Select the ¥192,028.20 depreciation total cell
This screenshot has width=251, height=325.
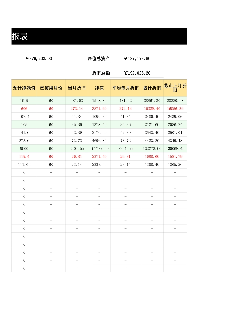pos(137,73)
